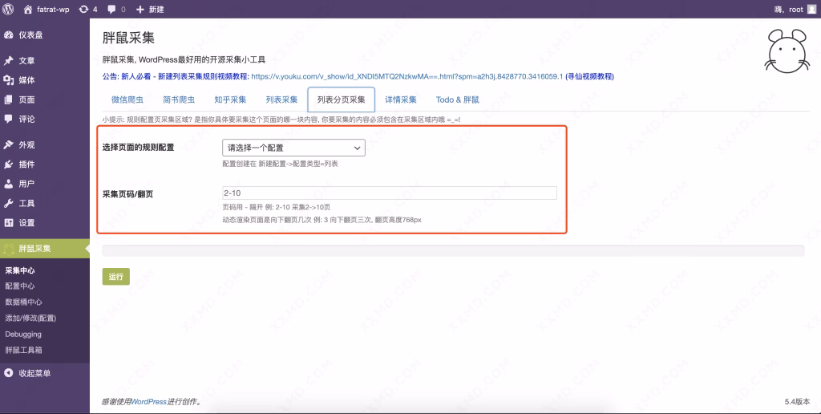Open the fatrat-wp site home icon
This screenshot has height=414, width=821.
[28, 9]
